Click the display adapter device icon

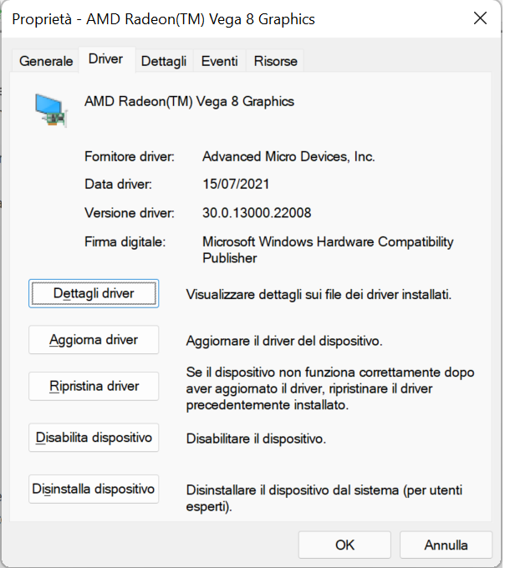point(51,110)
